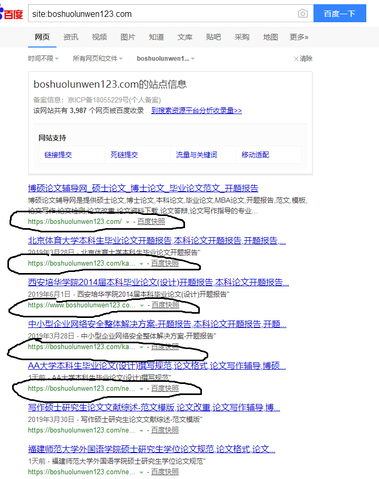Open result 写作硕士研究生论文文献综述
The image size is (379, 479).
click(154, 408)
